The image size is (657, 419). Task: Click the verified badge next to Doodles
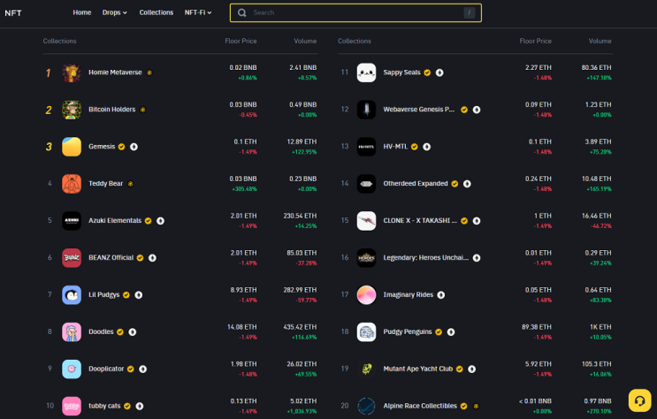point(120,331)
